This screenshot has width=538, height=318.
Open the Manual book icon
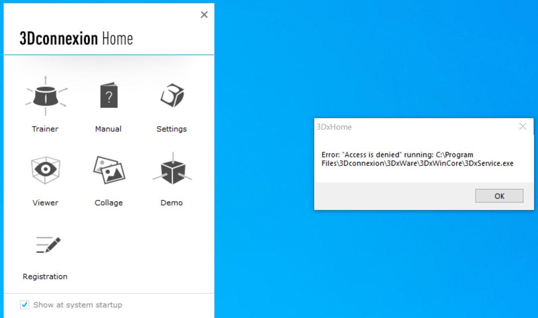pos(109,95)
